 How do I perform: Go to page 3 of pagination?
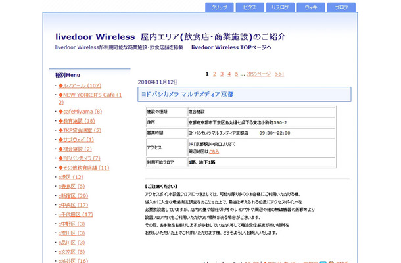click(222, 74)
